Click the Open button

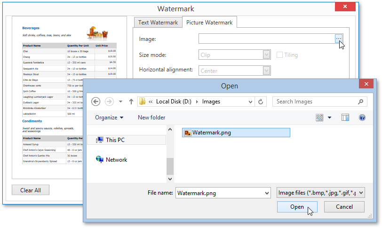click(297, 207)
